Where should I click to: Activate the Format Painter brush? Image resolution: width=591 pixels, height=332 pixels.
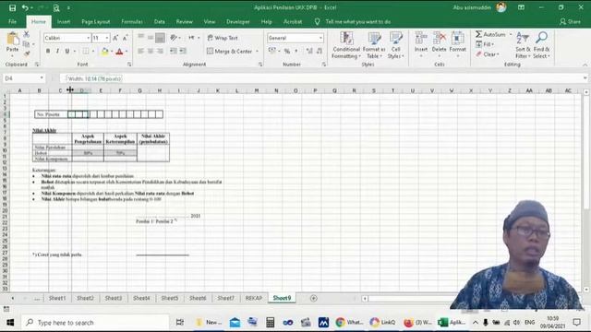coord(27,53)
